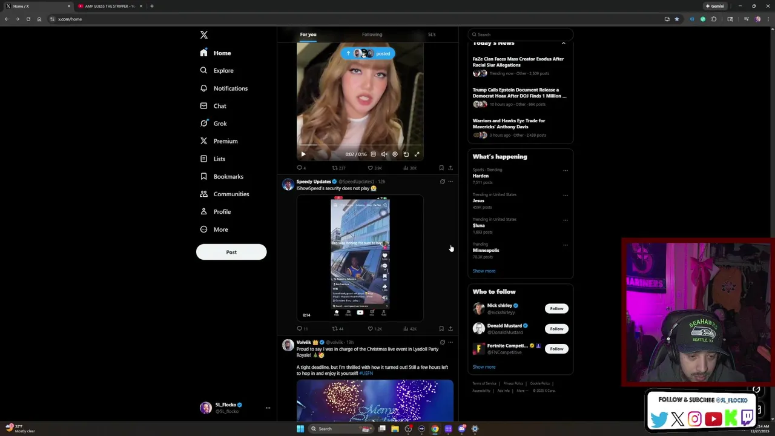Show more under Who to follow

coord(484,367)
